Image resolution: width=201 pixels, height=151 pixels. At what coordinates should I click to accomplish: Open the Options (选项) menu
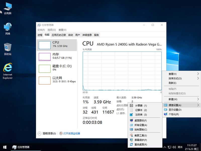tap(52, 30)
